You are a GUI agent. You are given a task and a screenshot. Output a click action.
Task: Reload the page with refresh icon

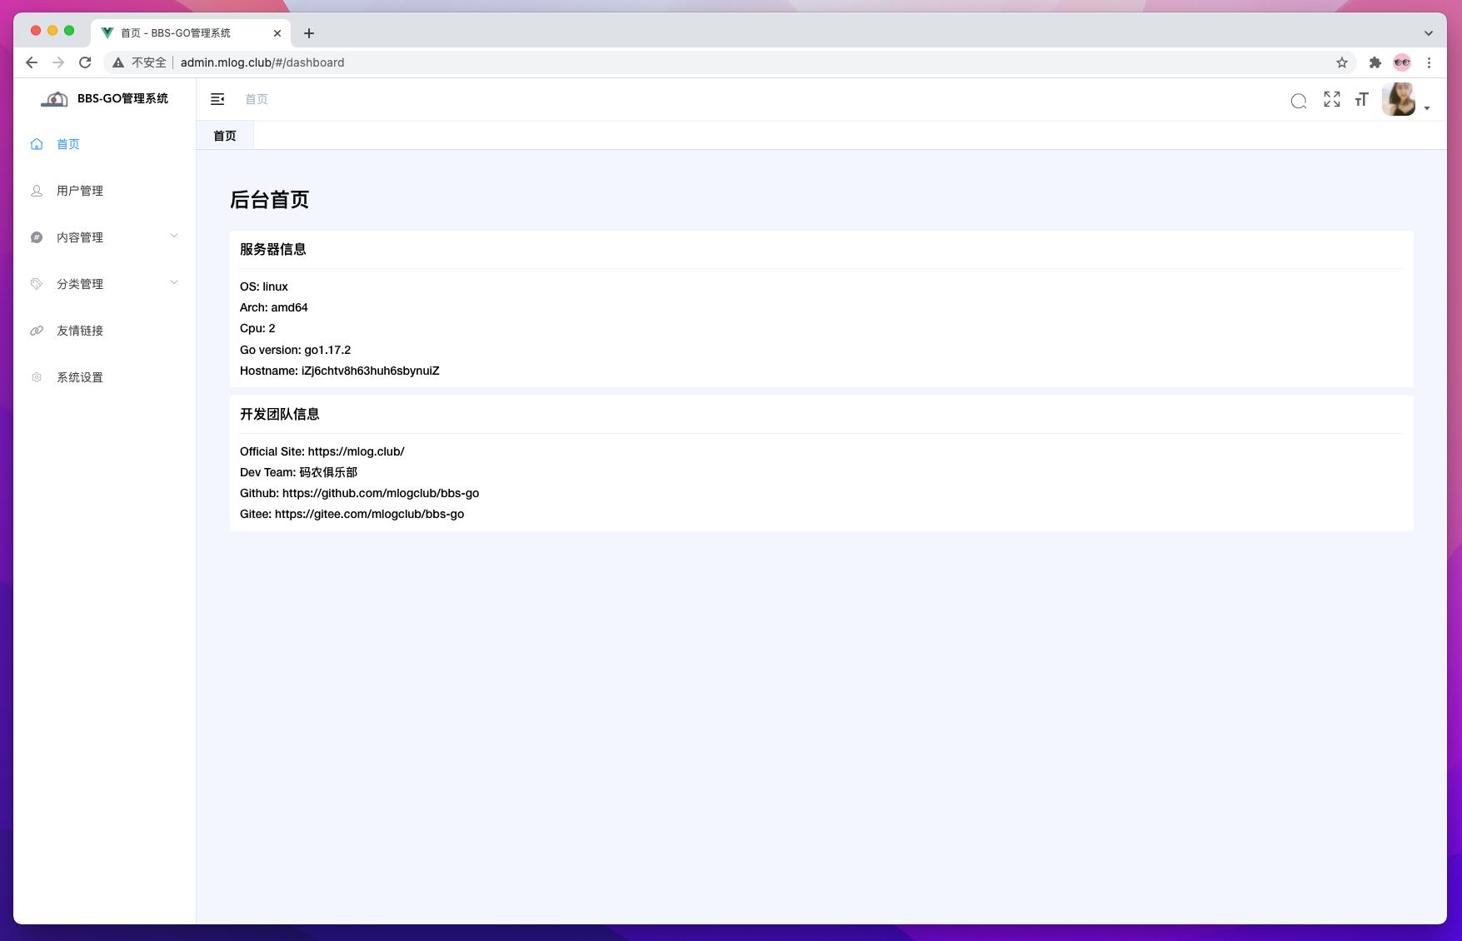[85, 62]
